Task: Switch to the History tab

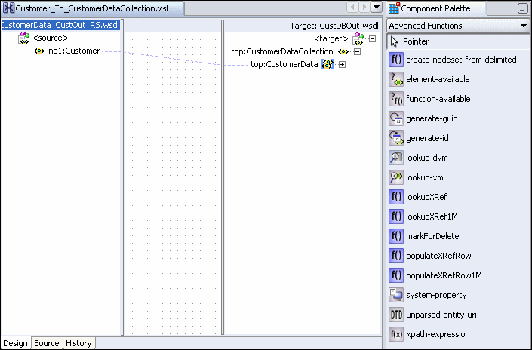Action: tap(78, 343)
